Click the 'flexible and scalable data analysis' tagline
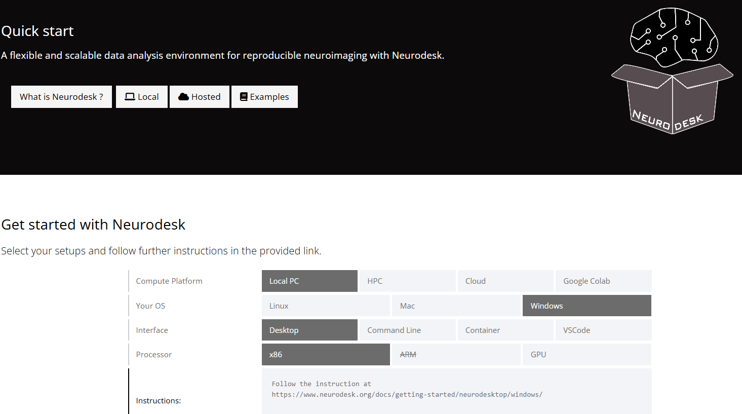The width and height of the screenshot is (742, 414). tap(222, 55)
